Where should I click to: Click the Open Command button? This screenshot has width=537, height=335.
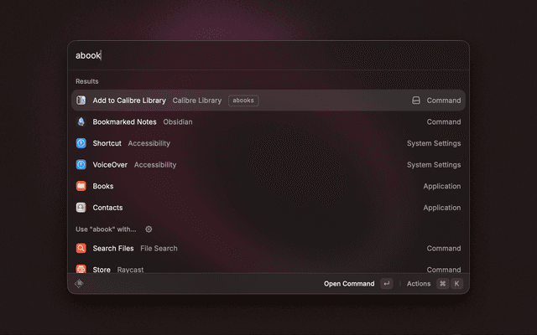click(x=358, y=283)
